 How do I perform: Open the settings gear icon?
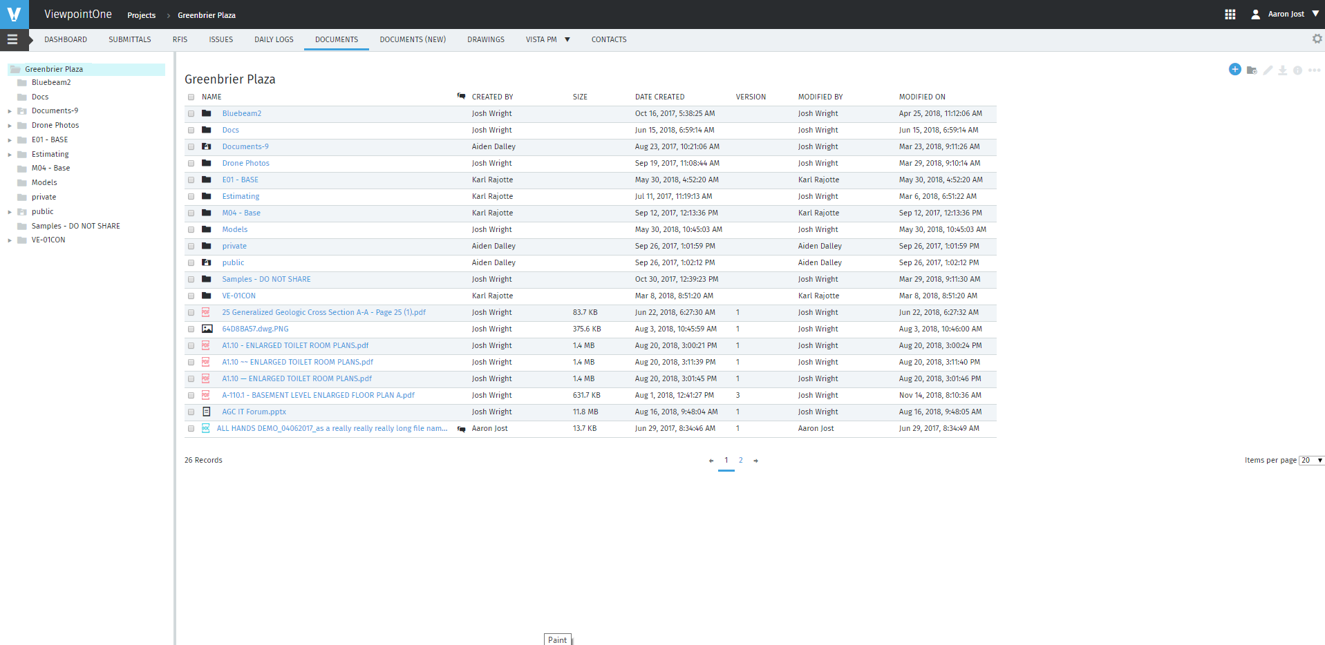tap(1317, 39)
